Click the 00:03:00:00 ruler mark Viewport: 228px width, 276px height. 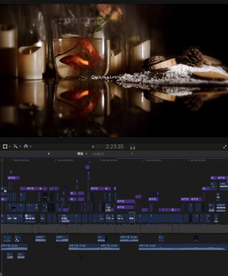(x=65, y=160)
